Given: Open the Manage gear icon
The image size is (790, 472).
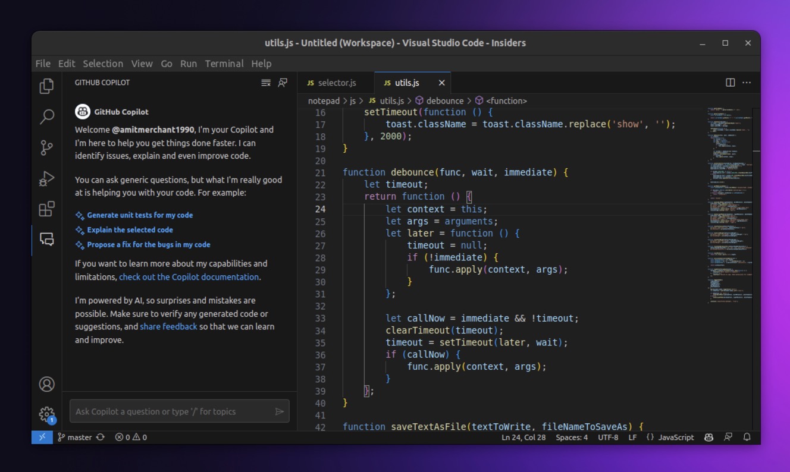Looking at the screenshot, I should click(46, 414).
